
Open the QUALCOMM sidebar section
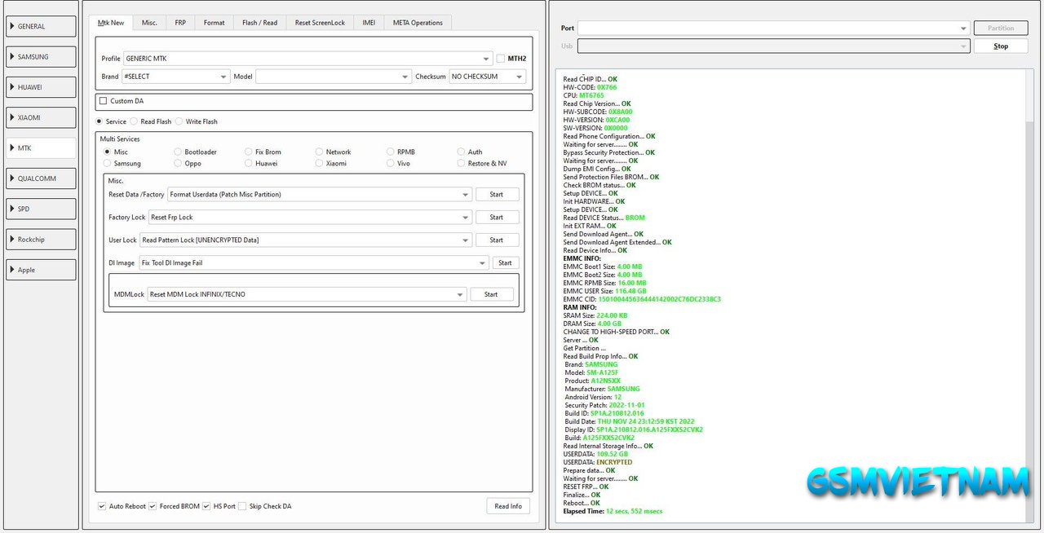(41, 178)
